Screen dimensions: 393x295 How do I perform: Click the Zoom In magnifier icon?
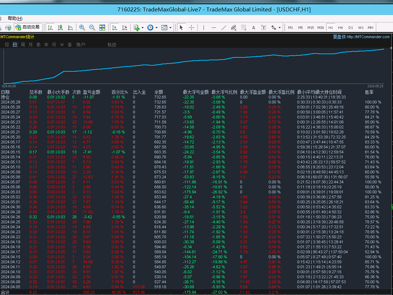coord(82,27)
